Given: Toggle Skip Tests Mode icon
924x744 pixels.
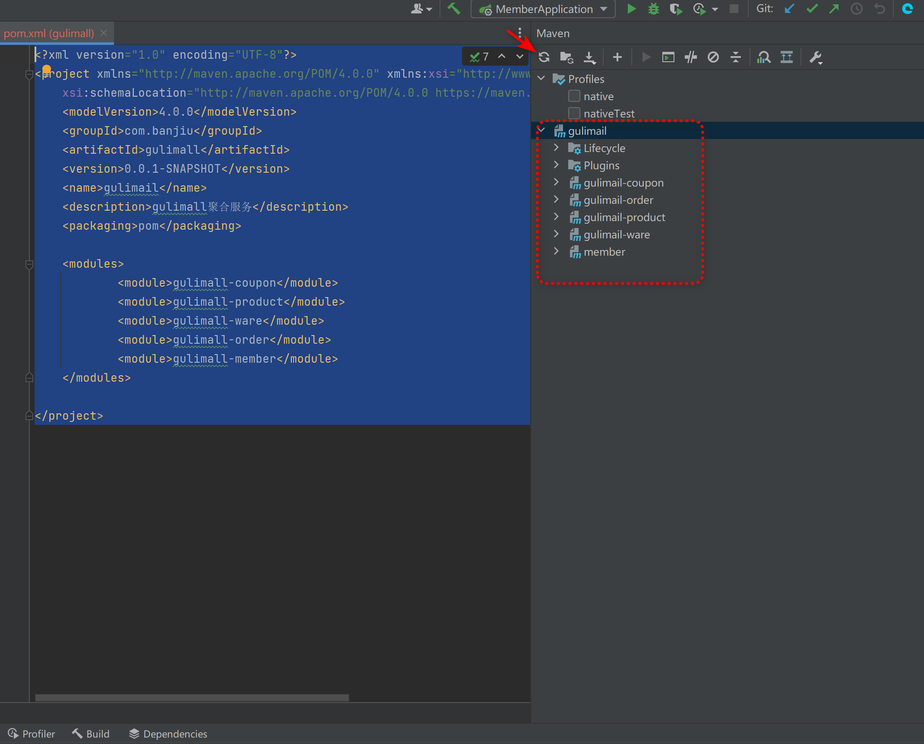Looking at the screenshot, I should pyautogui.click(x=713, y=57).
